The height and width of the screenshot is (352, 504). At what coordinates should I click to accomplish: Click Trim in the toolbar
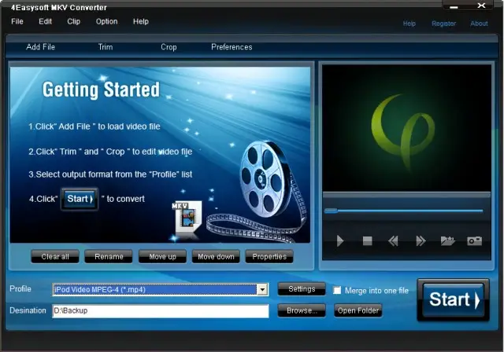(106, 47)
